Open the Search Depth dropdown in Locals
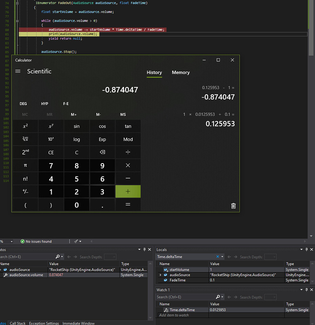Screen dimensions: 315x325 coord(270,257)
